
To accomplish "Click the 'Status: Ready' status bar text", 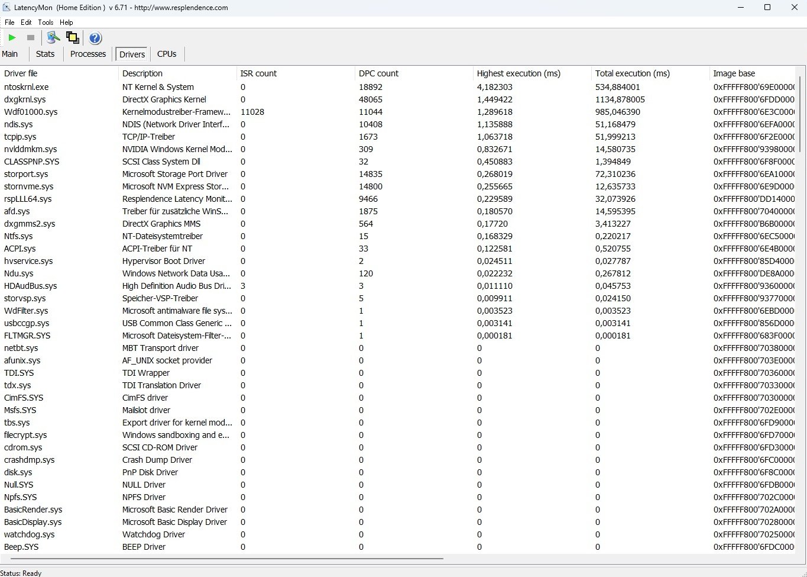I will click(x=21, y=573).
